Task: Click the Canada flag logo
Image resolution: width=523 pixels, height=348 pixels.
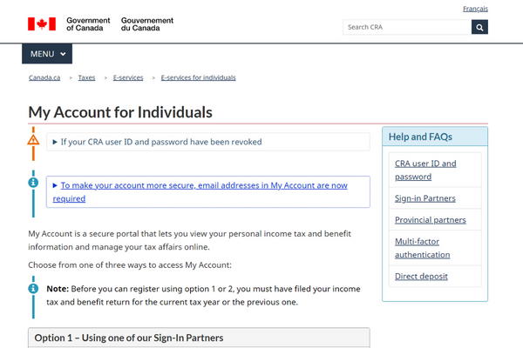Action: (42, 24)
